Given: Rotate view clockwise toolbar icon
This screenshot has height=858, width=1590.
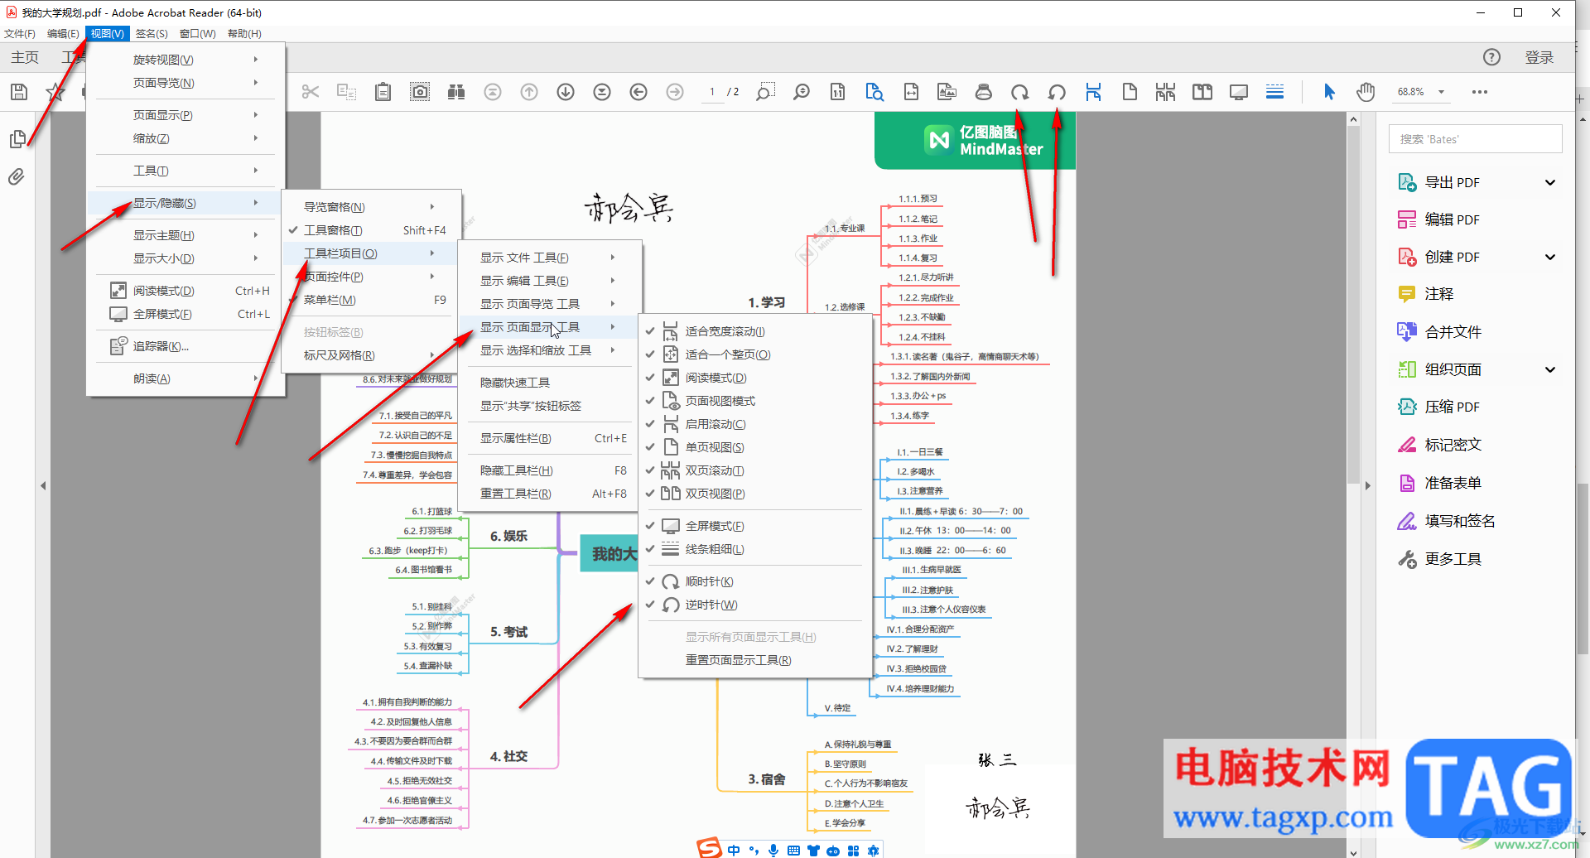Looking at the screenshot, I should coord(1020,92).
